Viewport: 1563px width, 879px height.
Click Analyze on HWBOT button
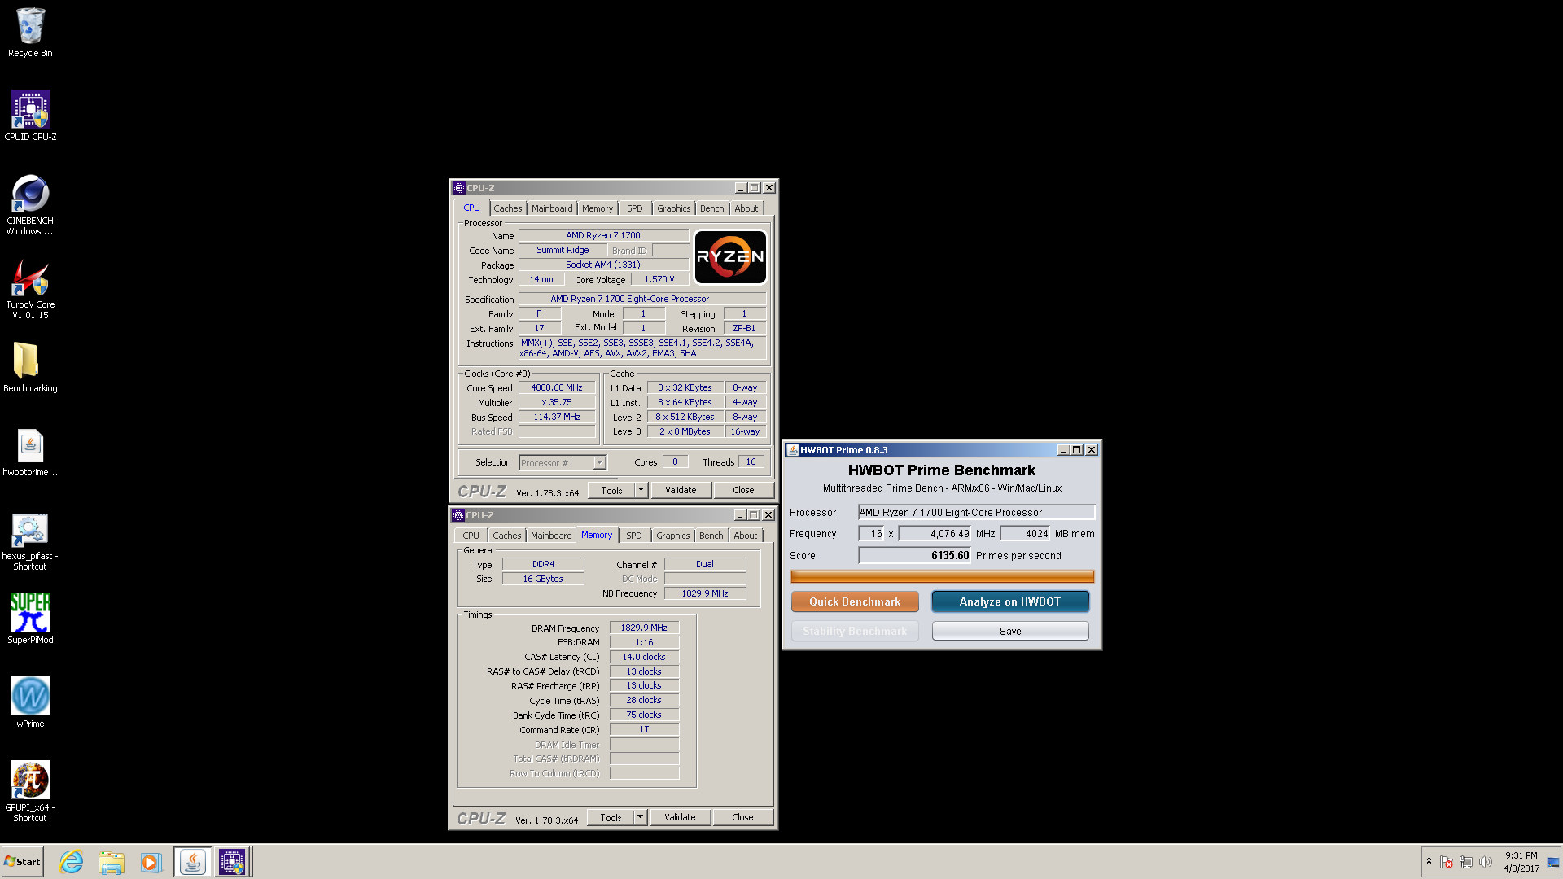coord(1009,601)
